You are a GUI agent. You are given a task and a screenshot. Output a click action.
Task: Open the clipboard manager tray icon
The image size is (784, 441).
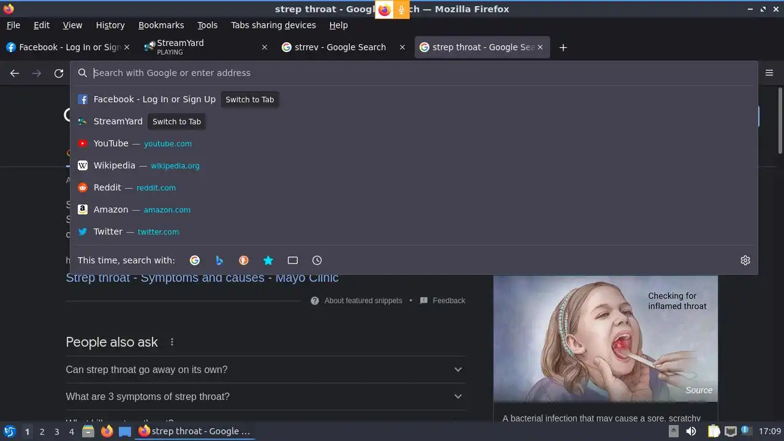click(x=714, y=431)
